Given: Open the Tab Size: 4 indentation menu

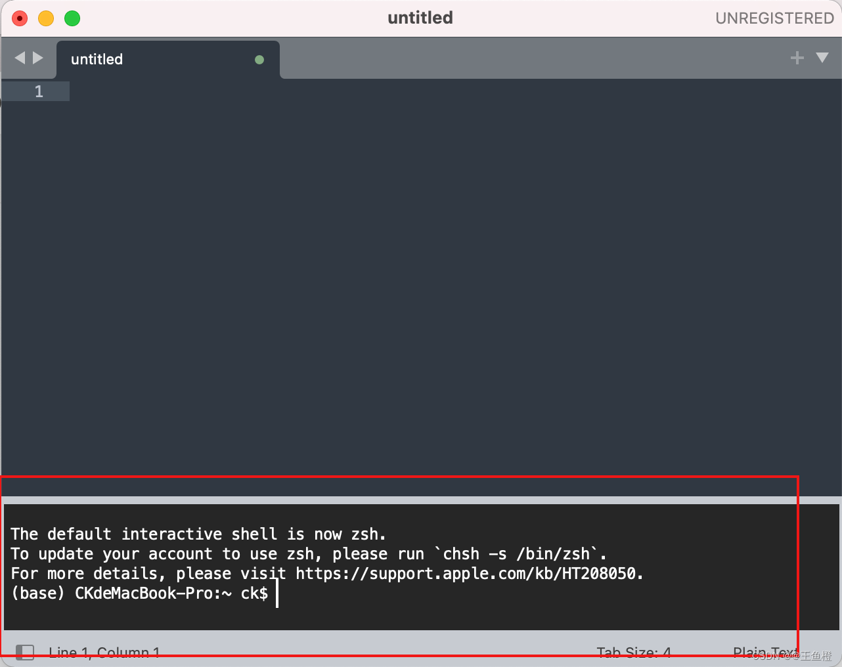Looking at the screenshot, I should (634, 652).
